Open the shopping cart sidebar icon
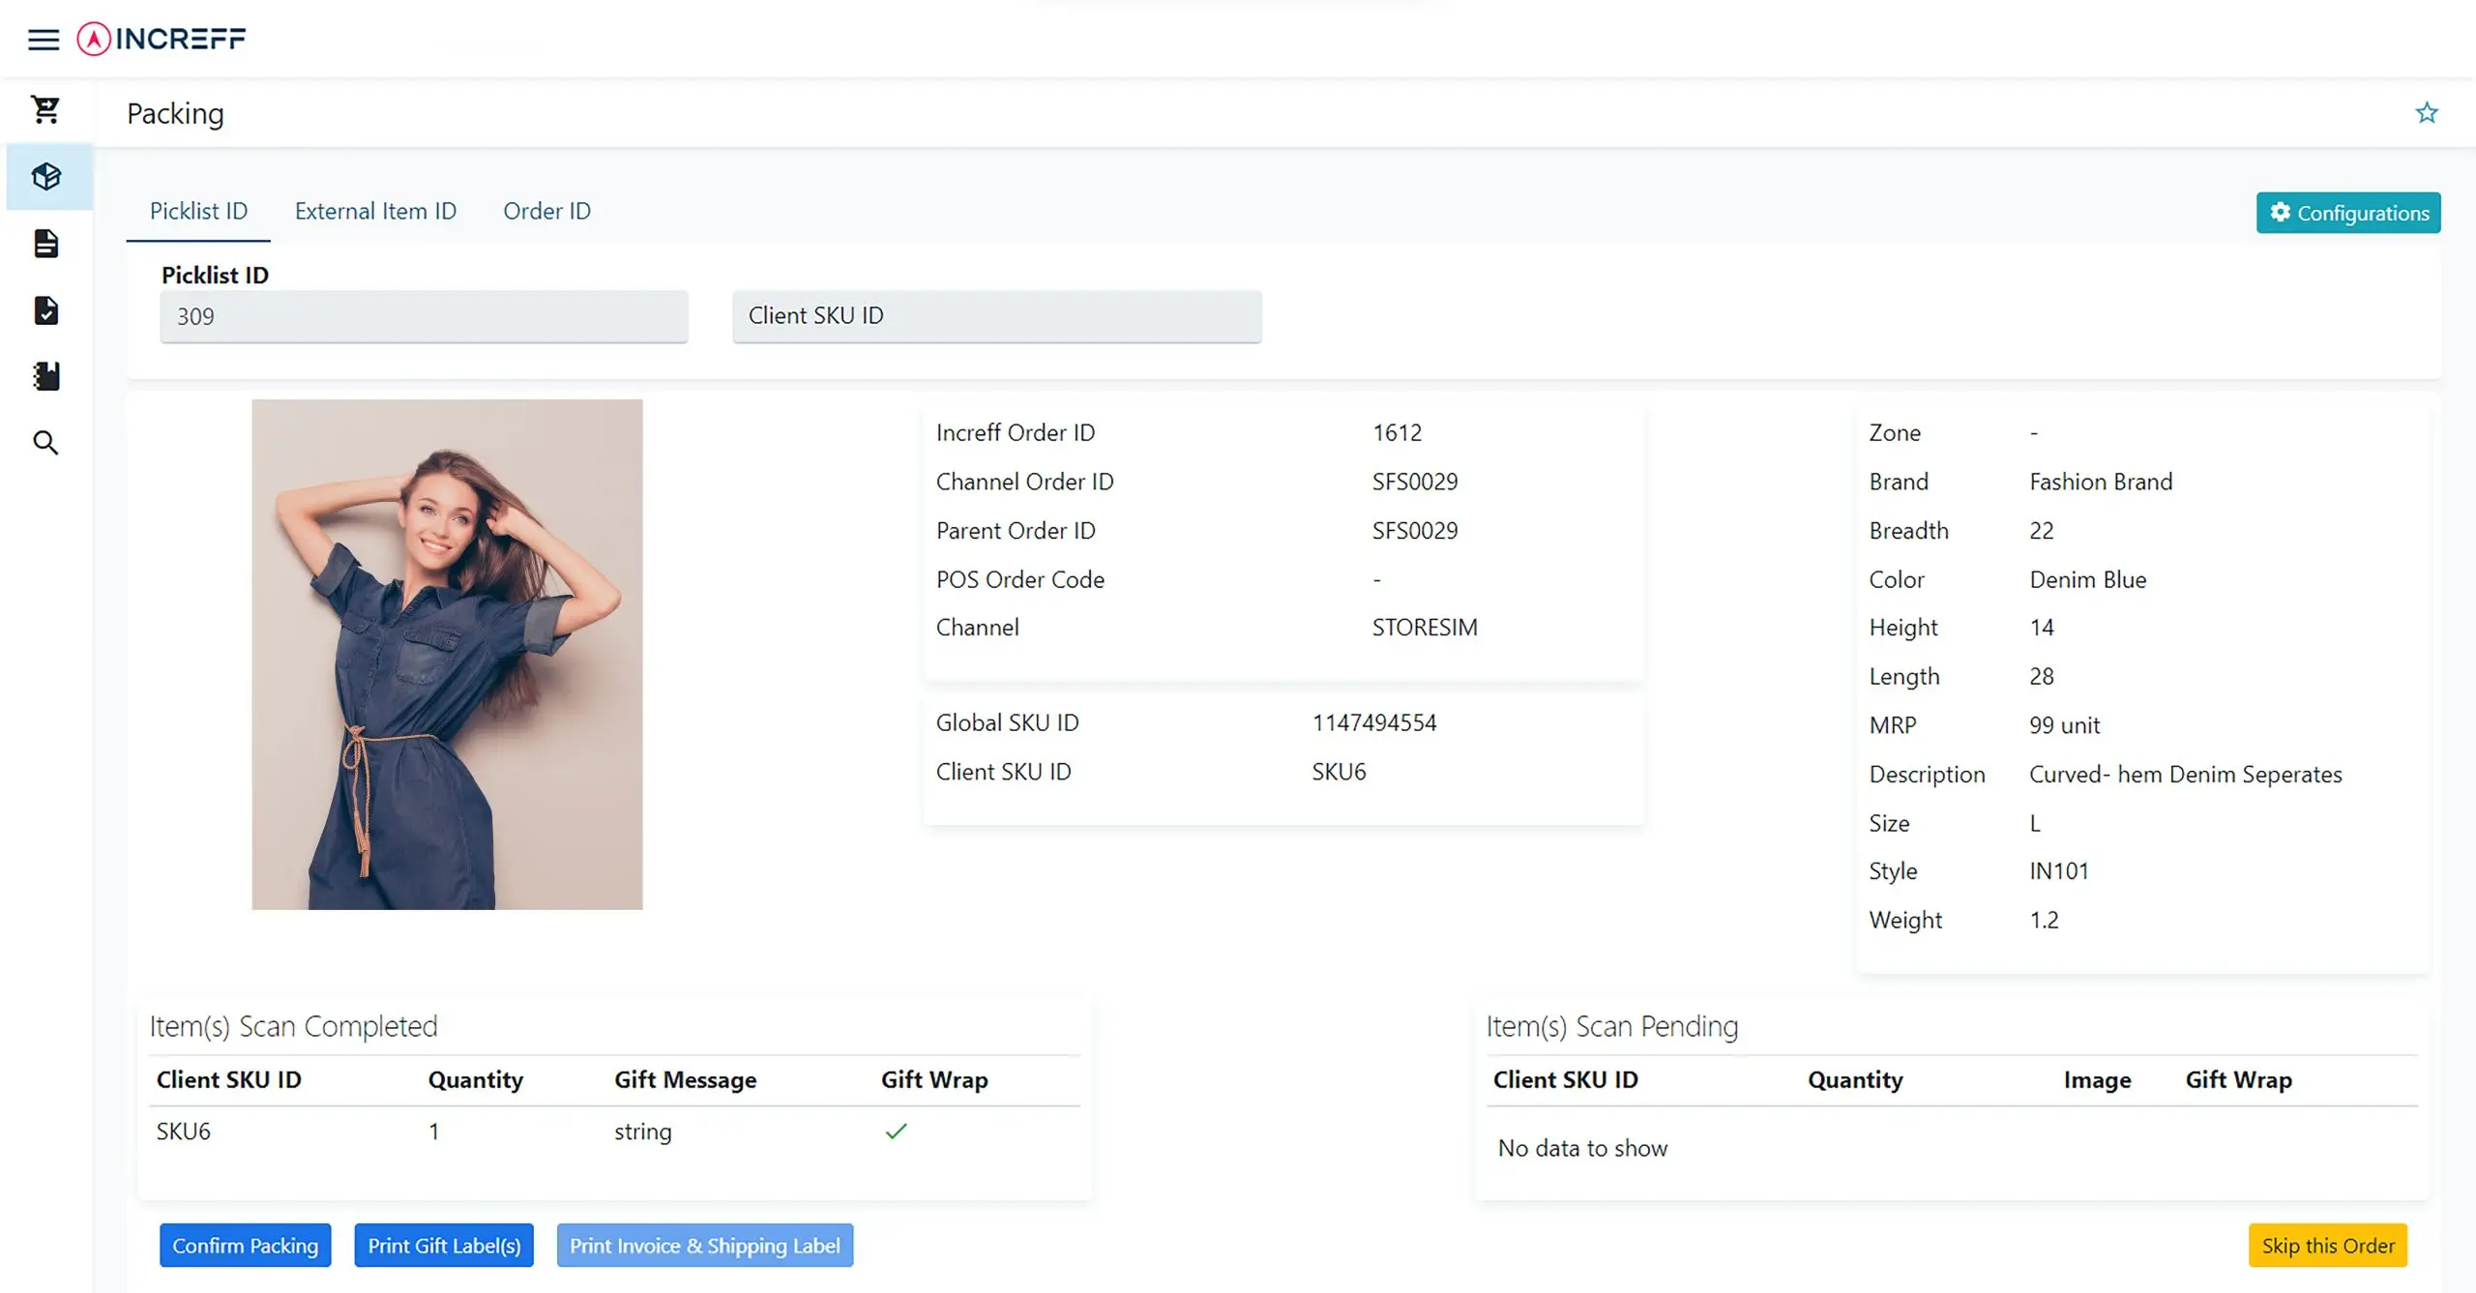 45,109
